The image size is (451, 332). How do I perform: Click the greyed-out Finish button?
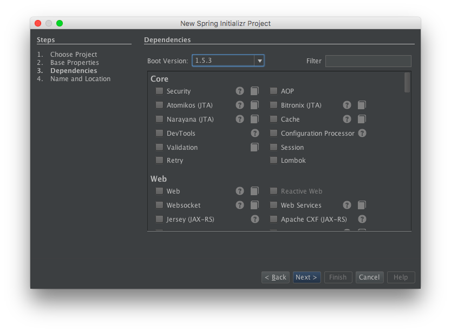coord(338,277)
